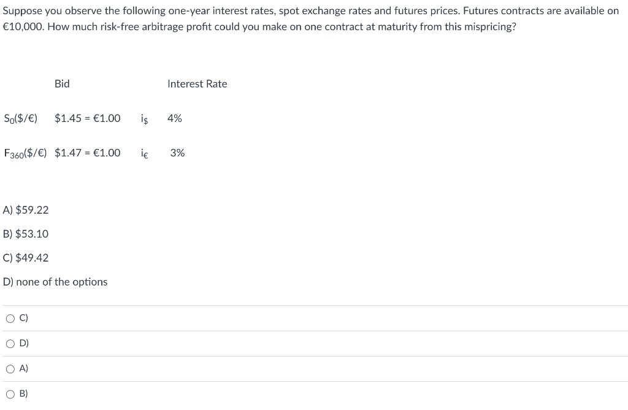Screen dimensions: 628x410
Task: Click the i€ interest rate symbol
Action: point(144,153)
